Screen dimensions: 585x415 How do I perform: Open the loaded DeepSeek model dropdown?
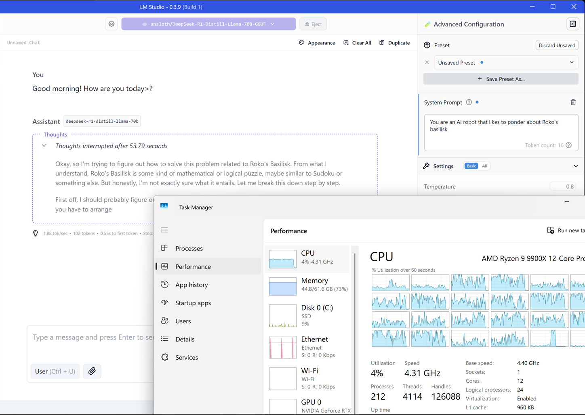[x=208, y=24]
